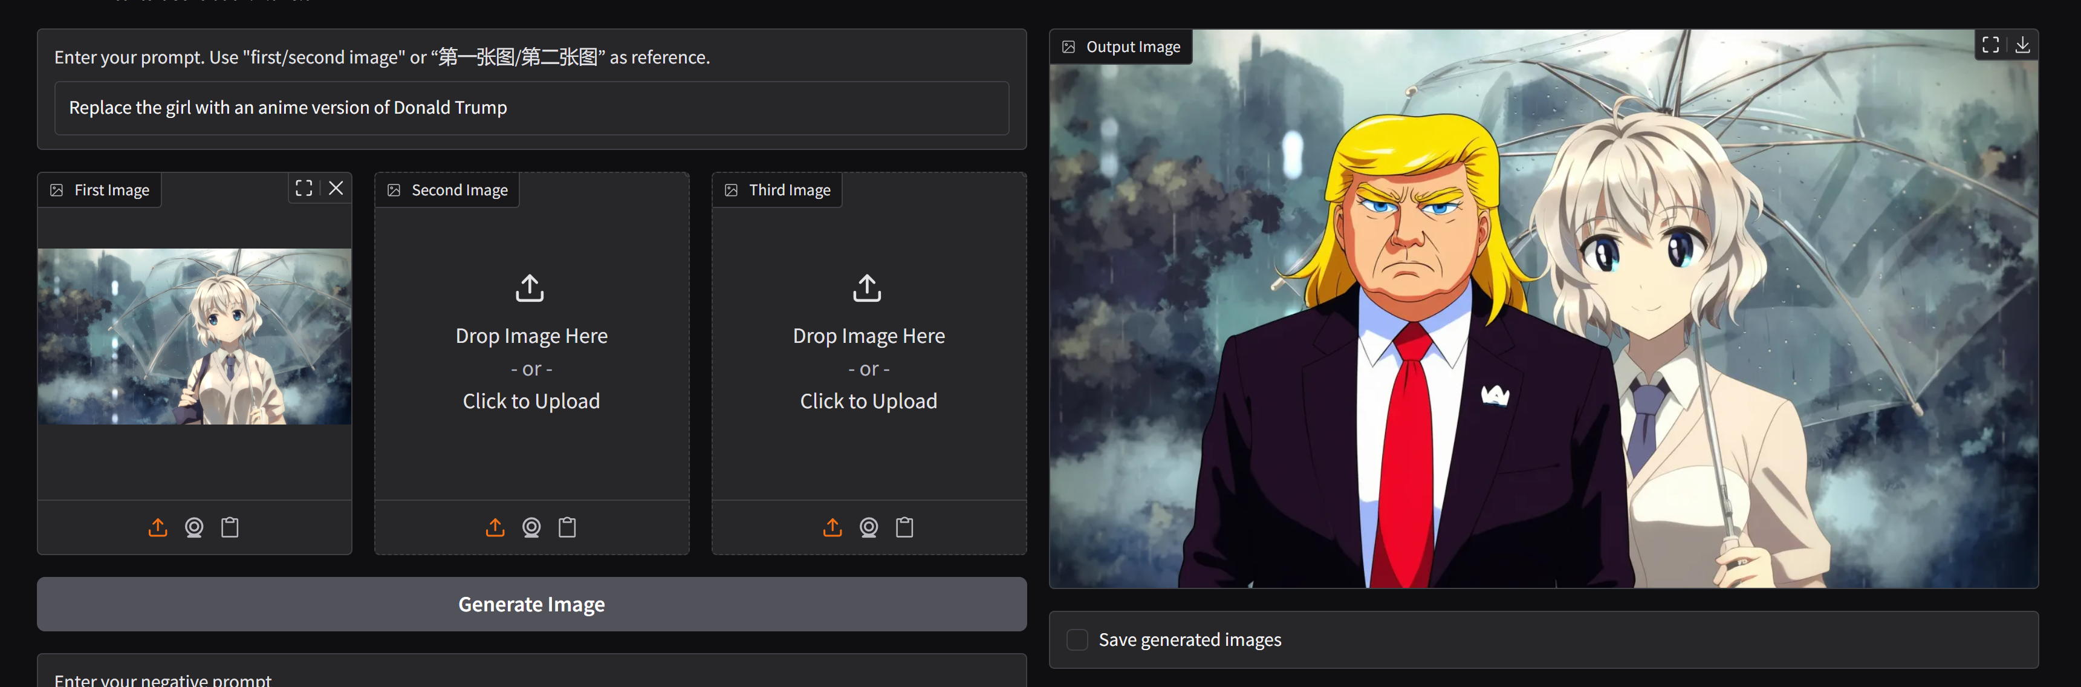View First Image in fullscreen

304,188
